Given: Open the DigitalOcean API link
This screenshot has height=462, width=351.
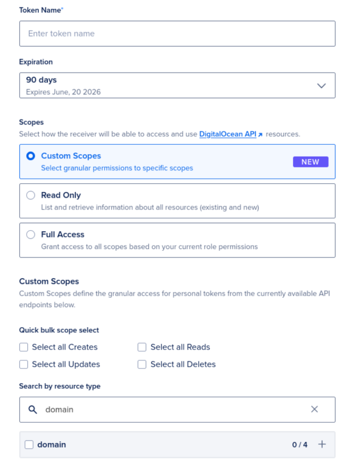Looking at the screenshot, I should point(228,134).
